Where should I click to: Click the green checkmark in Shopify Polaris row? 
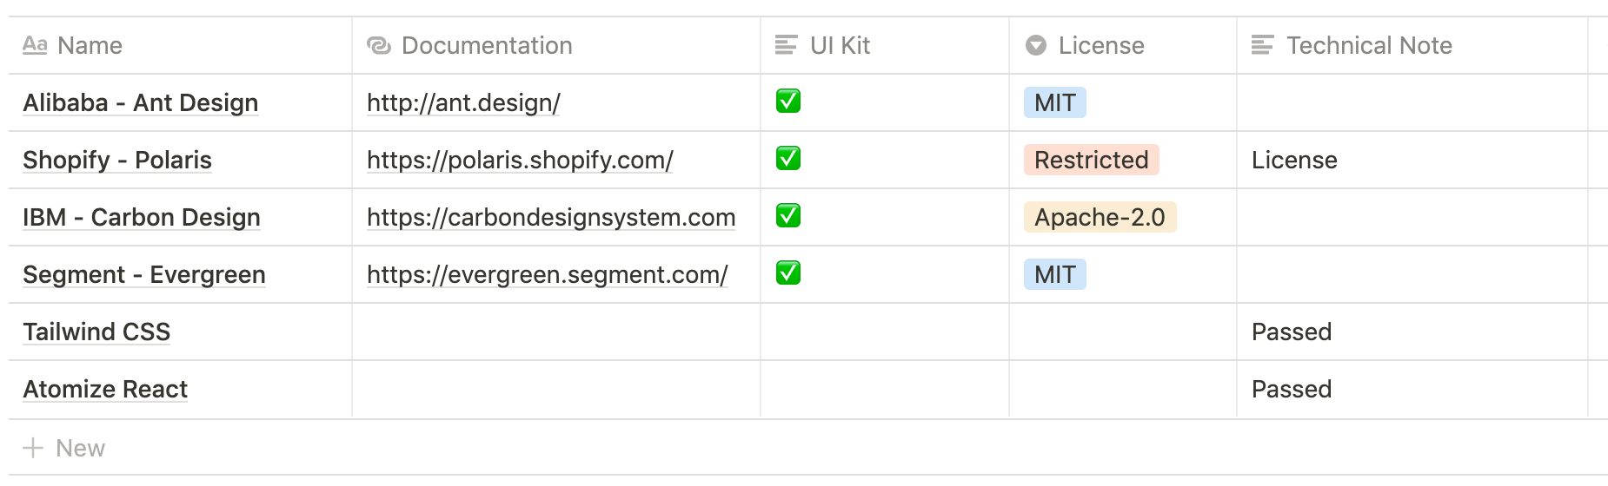(x=788, y=159)
